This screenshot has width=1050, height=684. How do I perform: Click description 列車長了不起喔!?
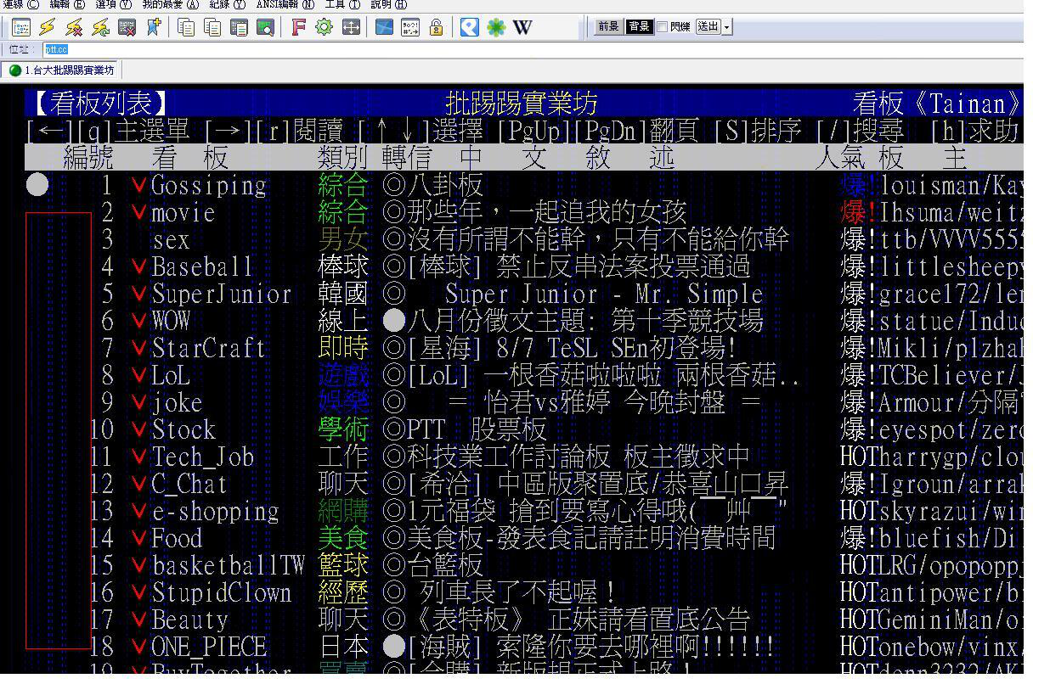tap(517, 593)
